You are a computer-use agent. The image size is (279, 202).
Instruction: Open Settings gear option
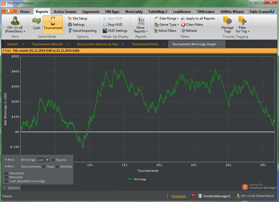(x=76, y=25)
